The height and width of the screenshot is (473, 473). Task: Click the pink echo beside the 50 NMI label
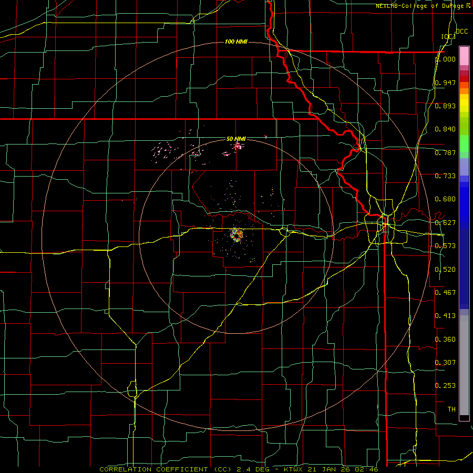(x=238, y=146)
